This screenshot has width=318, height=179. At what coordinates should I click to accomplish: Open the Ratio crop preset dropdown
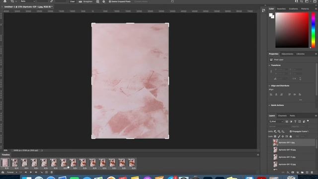coord(28,1)
